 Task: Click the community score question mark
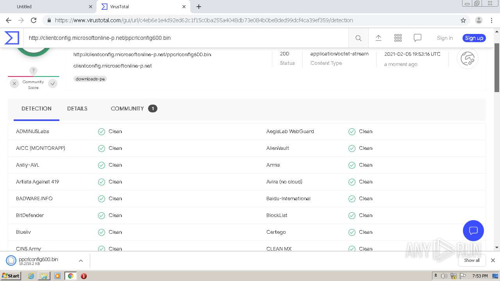(x=33, y=71)
